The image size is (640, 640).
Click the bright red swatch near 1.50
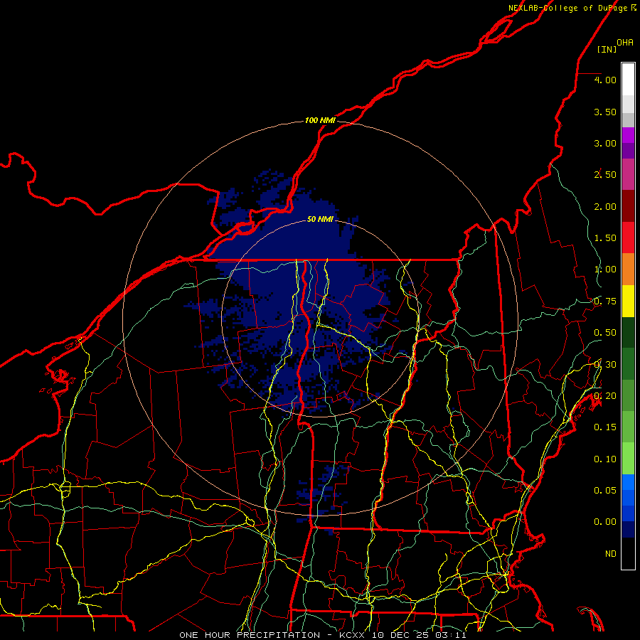[628, 238]
